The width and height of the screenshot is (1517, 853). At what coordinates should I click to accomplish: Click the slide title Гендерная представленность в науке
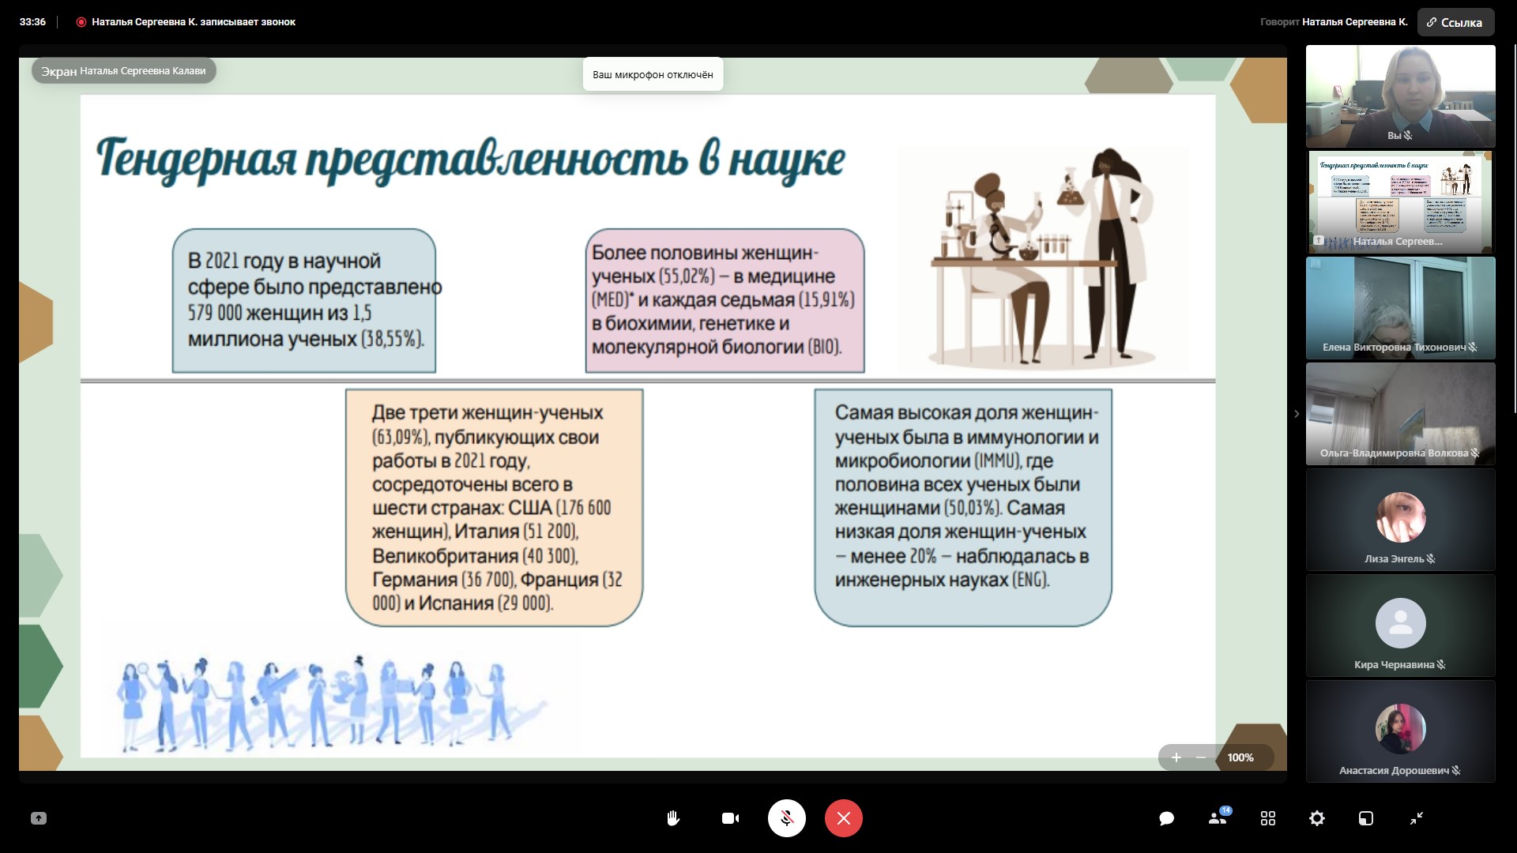471,160
